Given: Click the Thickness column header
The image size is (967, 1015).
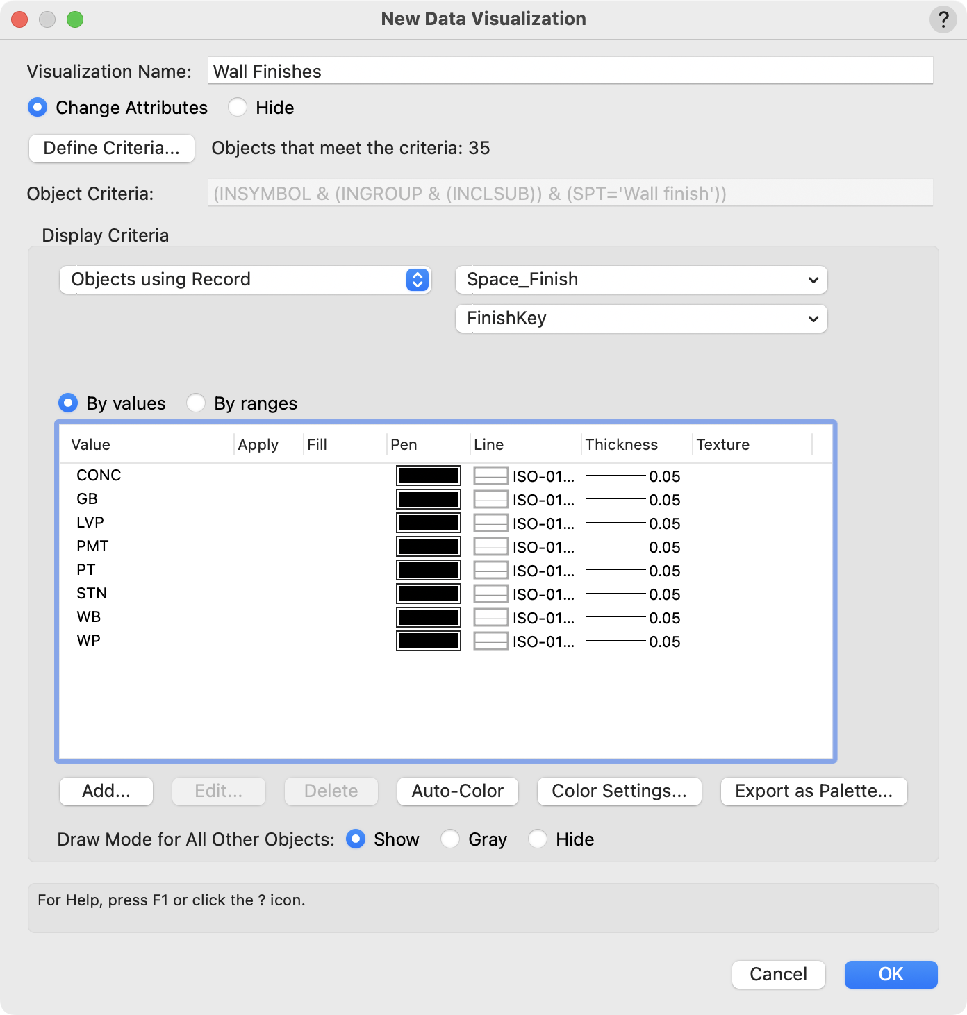Looking at the screenshot, I should tap(621, 445).
